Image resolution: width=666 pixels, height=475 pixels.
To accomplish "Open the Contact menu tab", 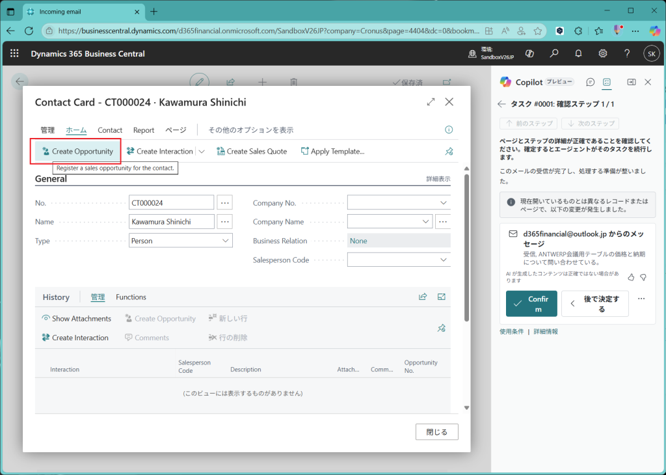I will pyautogui.click(x=110, y=130).
